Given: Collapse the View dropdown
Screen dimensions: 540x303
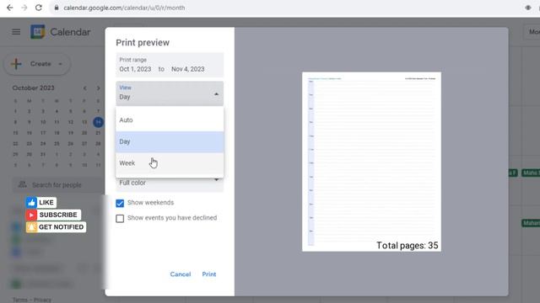Looking at the screenshot, I should coord(170,93).
